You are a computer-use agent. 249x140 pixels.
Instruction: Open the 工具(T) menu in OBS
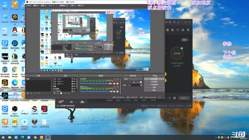pyautogui.click(x=73, y=6)
